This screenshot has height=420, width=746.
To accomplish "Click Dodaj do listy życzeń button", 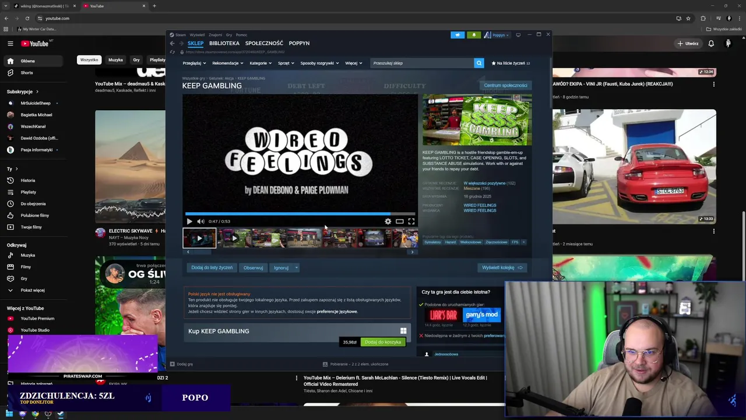I will pos(212,268).
